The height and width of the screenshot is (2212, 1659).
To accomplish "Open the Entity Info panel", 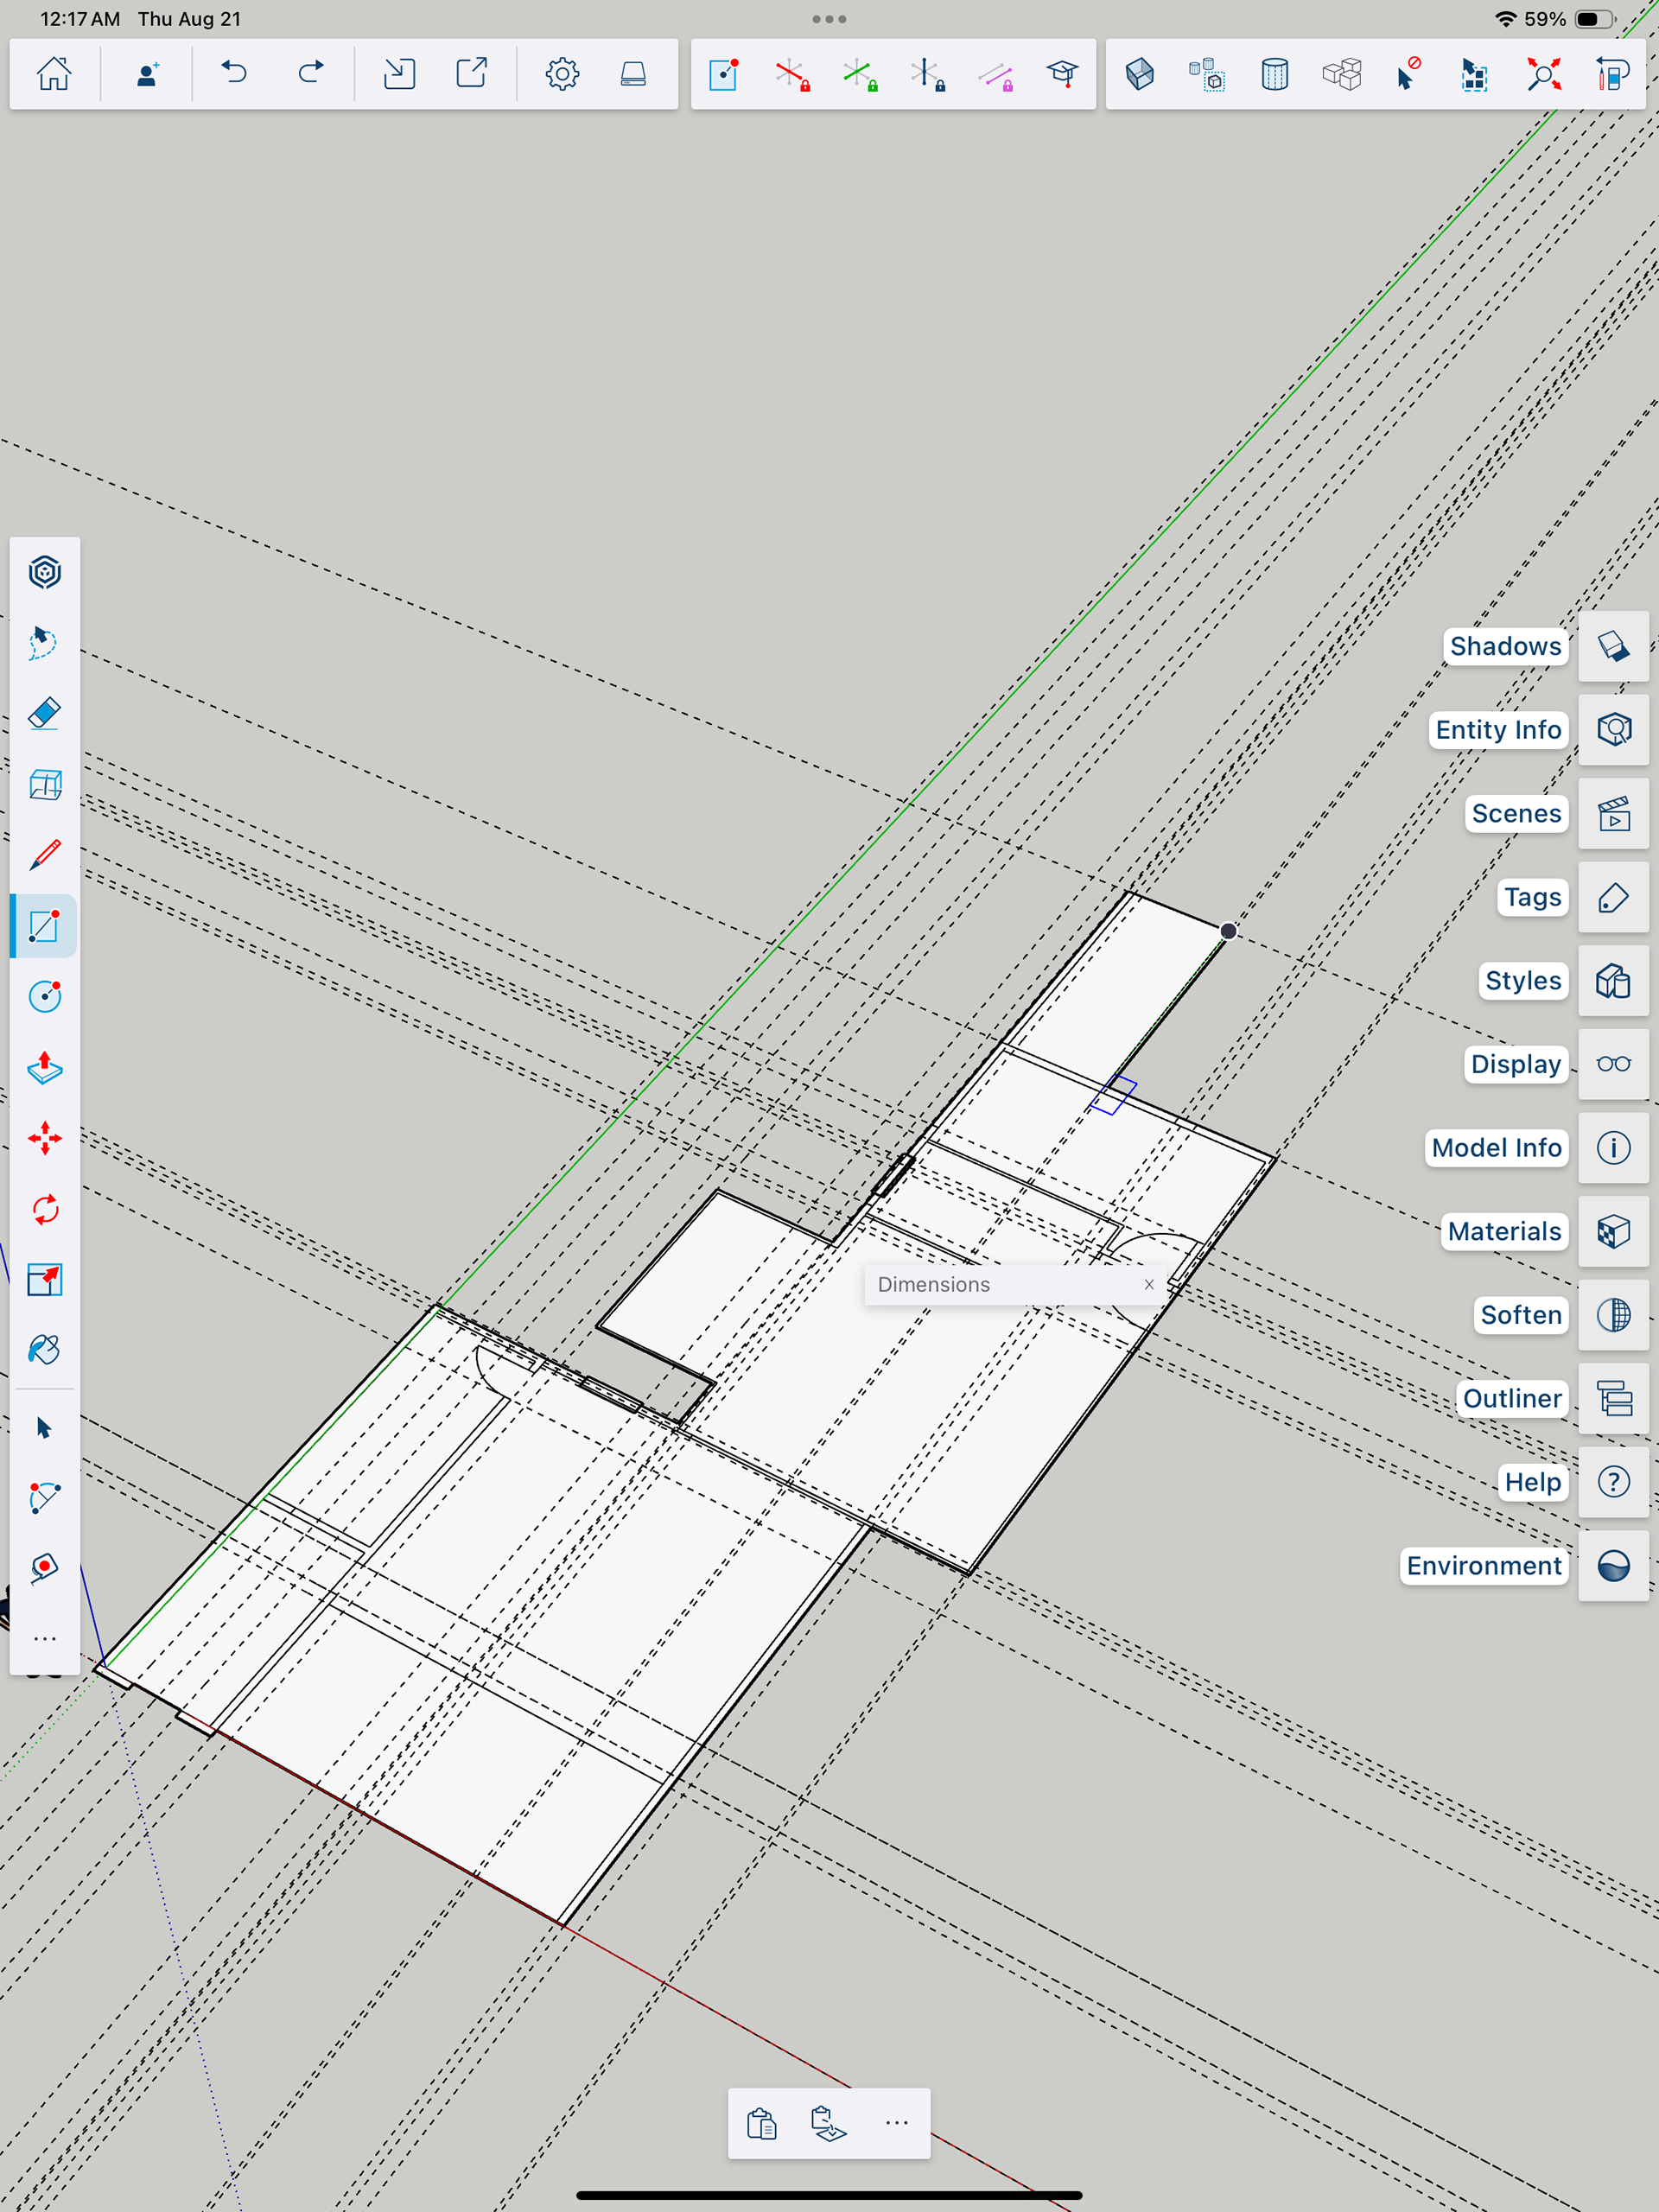I will coord(1613,730).
